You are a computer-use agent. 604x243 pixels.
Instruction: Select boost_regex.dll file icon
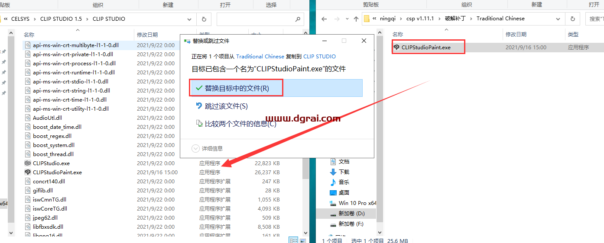coord(28,136)
